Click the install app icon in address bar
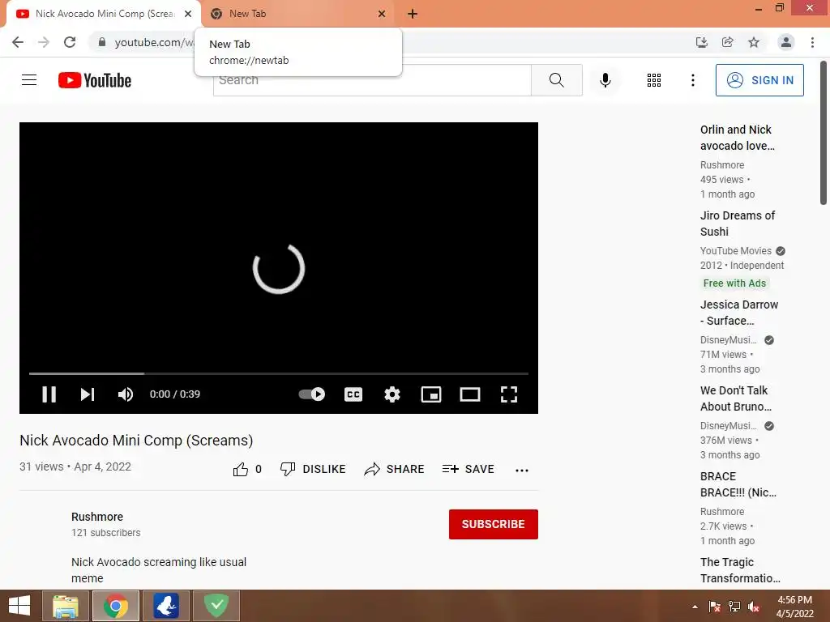This screenshot has height=622, width=830. [702, 42]
